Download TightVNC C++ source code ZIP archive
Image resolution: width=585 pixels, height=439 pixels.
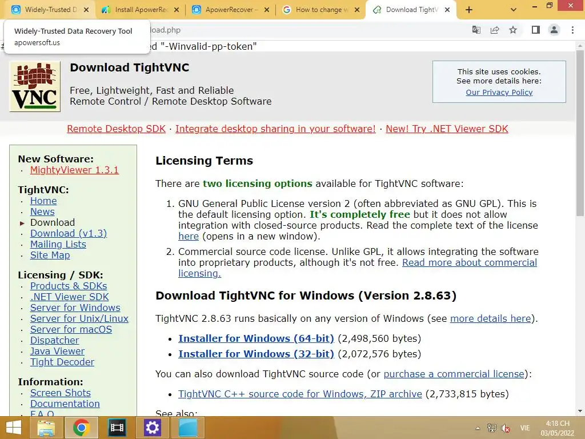click(300, 394)
